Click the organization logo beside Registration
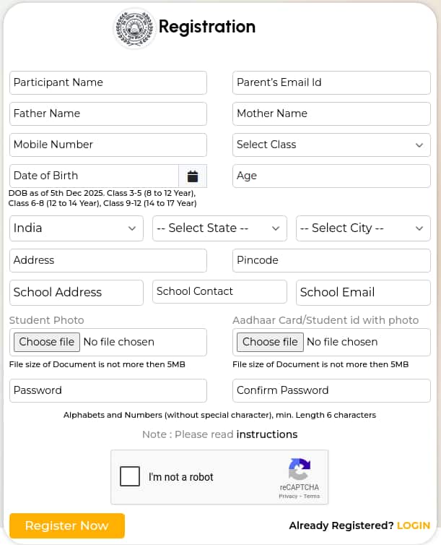441x545 pixels. [134, 28]
